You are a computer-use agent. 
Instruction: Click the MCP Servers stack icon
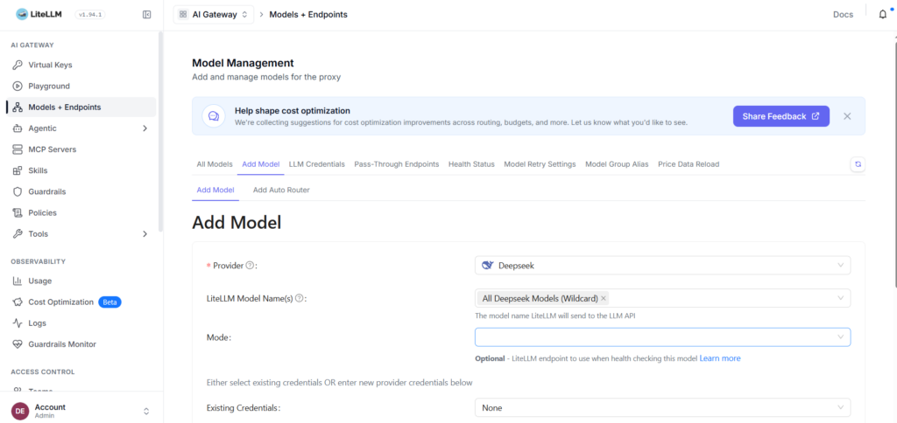pos(18,149)
